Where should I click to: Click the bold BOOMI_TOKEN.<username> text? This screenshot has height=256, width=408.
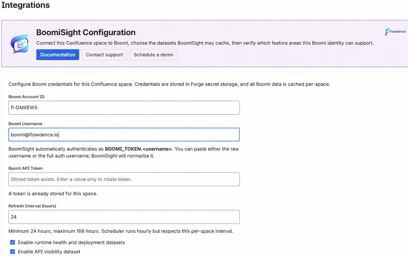[x=138, y=149]
